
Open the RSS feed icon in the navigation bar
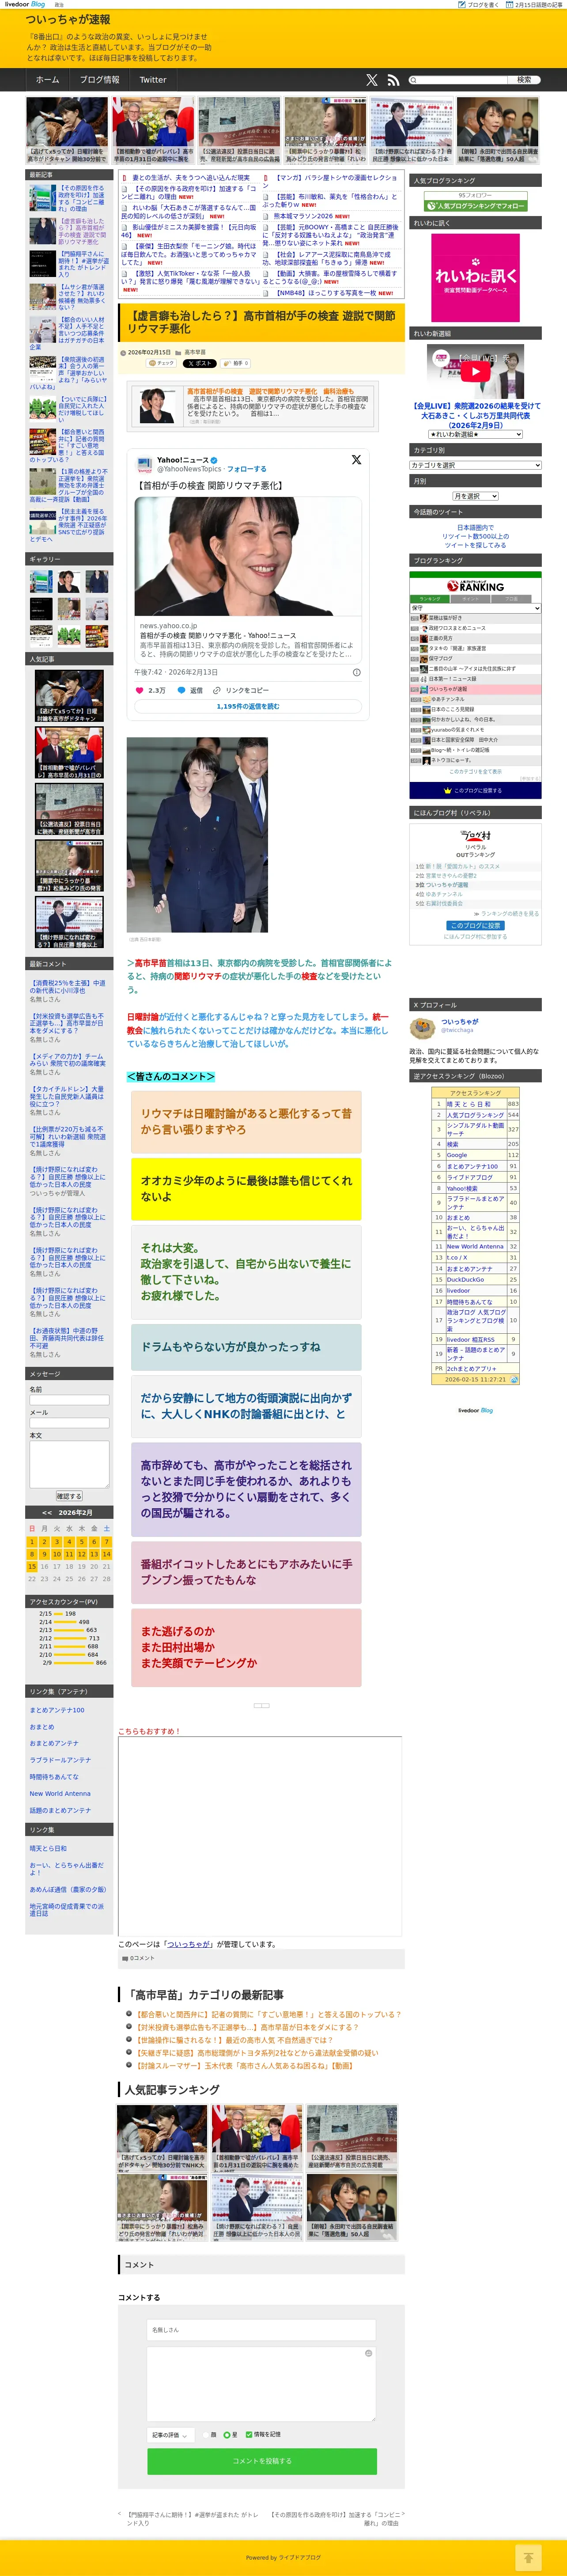click(393, 80)
